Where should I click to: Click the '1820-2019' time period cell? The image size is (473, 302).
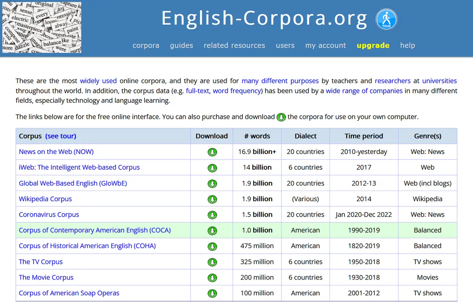tap(364, 246)
